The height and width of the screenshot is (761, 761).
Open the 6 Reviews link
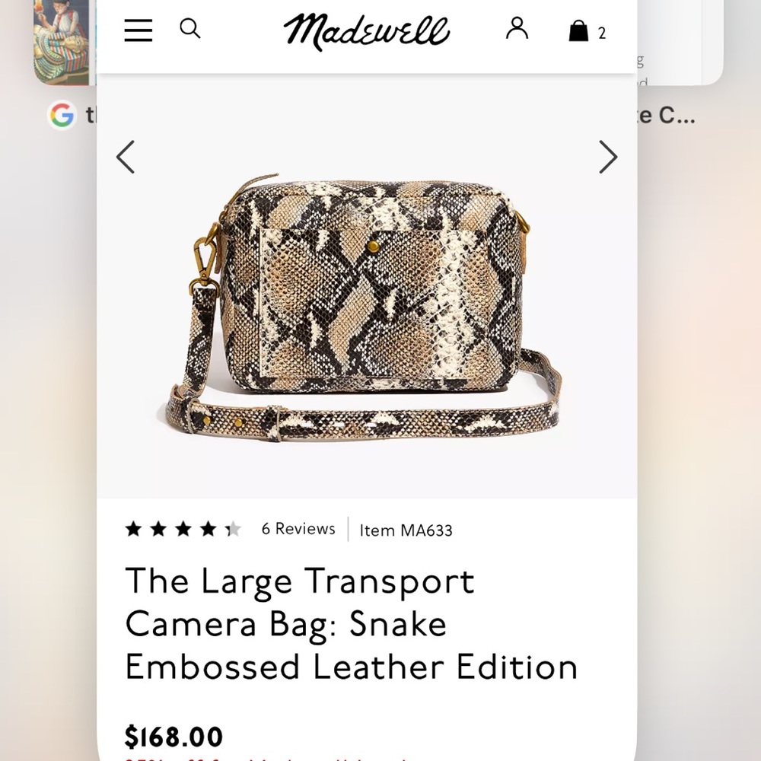[x=298, y=528]
